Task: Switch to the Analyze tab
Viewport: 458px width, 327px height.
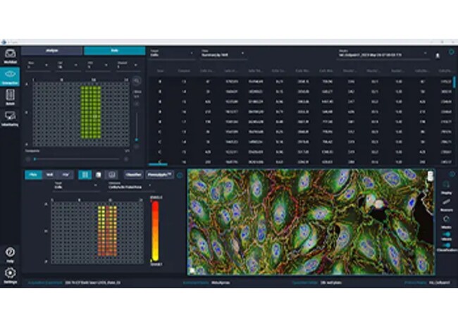Action: [x=52, y=51]
